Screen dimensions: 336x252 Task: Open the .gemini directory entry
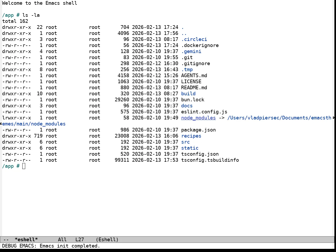click(191, 51)
